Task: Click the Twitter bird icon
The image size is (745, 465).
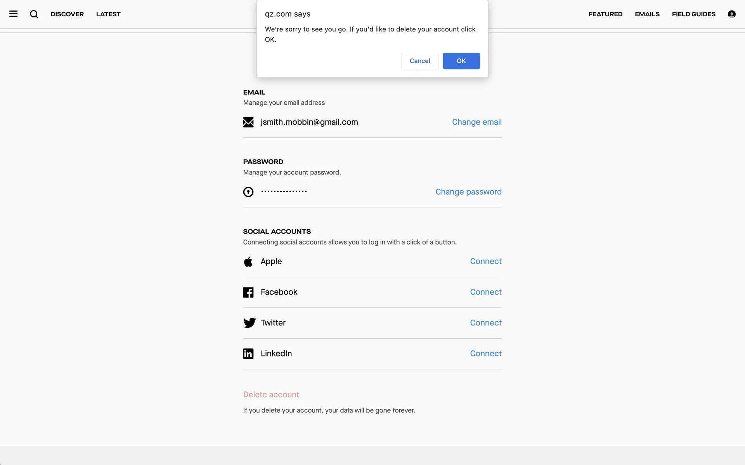Action: (x=249, y=323)
